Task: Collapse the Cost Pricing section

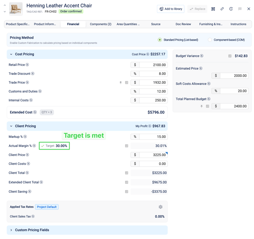Action: 11,54
